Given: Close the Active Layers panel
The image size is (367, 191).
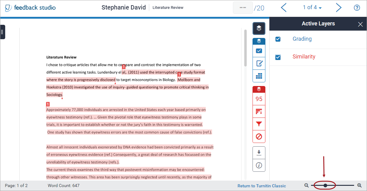Looking at the screenshot, I should click(360, 24).
